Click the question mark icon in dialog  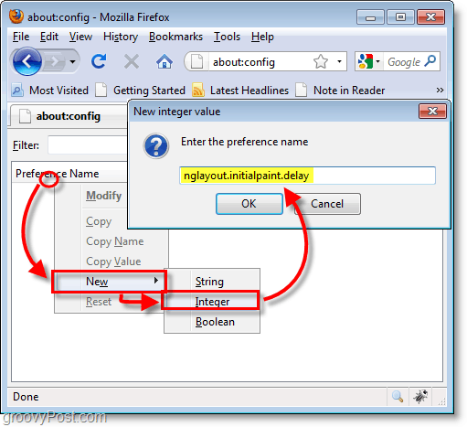156,146
